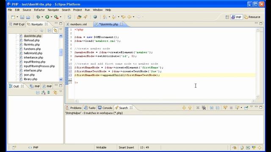
Task: Expand all search results
Action: [212, 108]
